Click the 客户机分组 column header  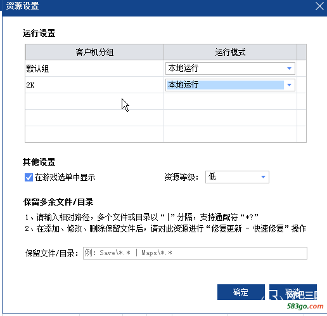pos(94,52)
